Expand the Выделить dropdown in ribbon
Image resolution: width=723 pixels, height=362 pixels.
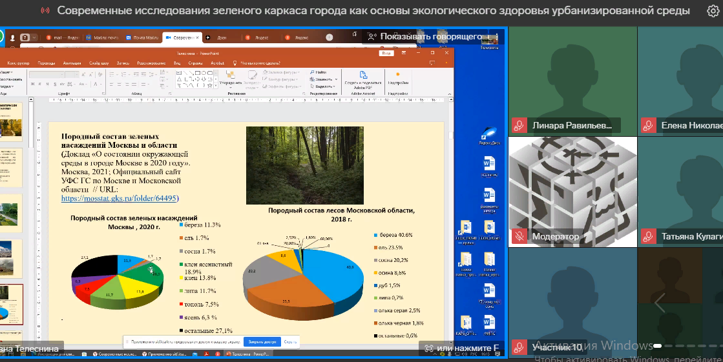coord(326,86)
